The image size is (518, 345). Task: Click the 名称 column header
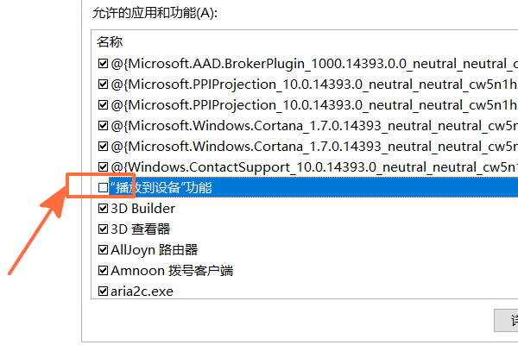(110, 41)
